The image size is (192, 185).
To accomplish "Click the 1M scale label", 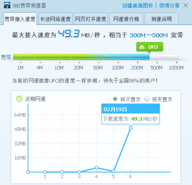I will 20,68.
